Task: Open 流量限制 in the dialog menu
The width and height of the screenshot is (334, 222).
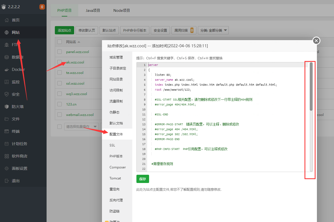Action: tap(117, 101)
